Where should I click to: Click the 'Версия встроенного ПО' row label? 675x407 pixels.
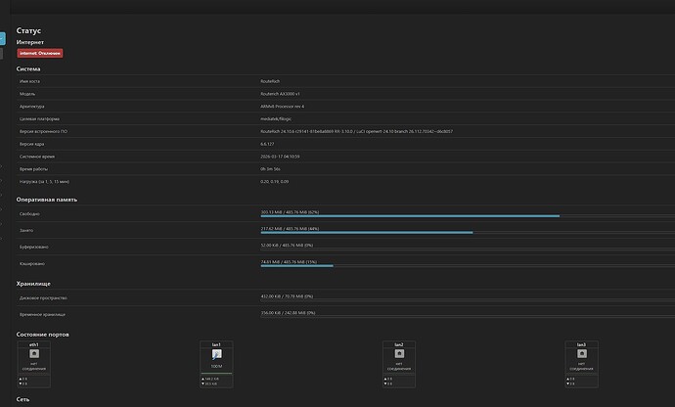(x=43, y=131)
